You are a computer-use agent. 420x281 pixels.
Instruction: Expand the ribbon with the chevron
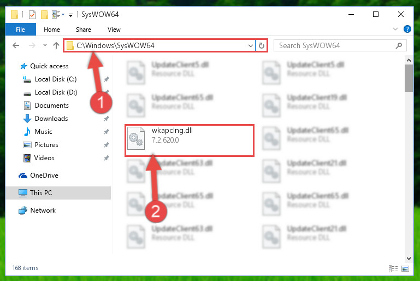coord(395,29)
